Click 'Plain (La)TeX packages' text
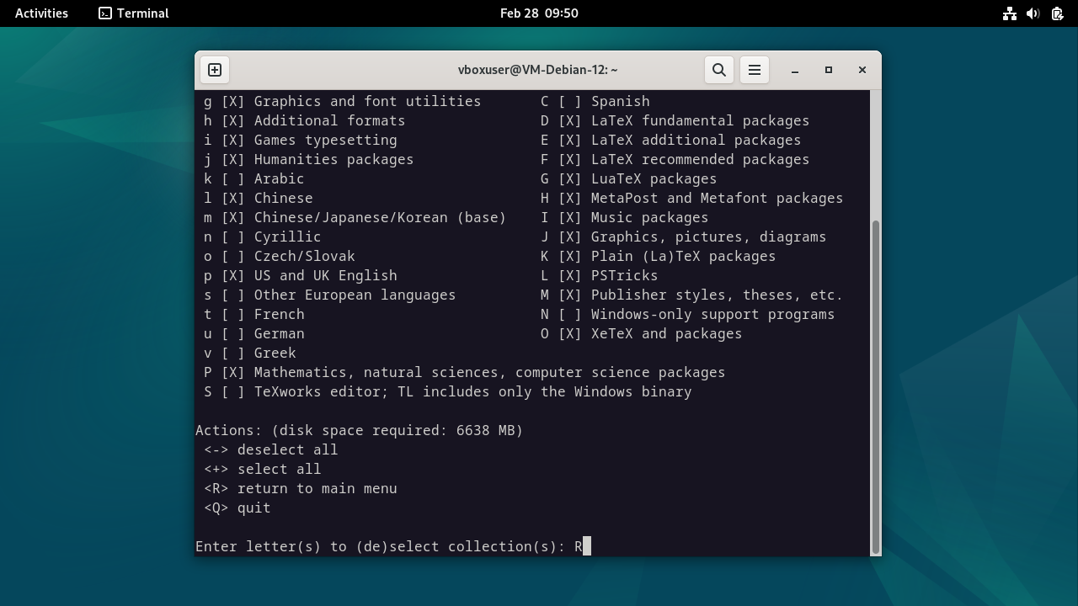Screen dimensions: 1078x606 [683, 256]
